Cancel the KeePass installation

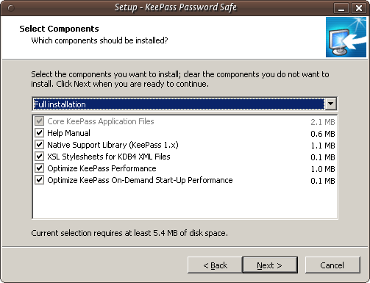[x=332, y=265]
